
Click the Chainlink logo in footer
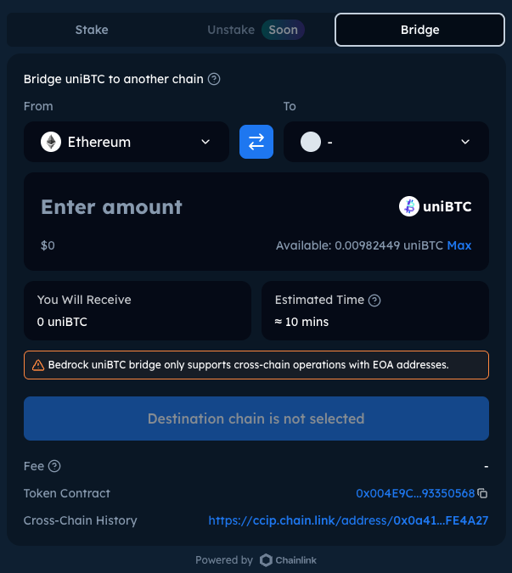pos(267,560)
